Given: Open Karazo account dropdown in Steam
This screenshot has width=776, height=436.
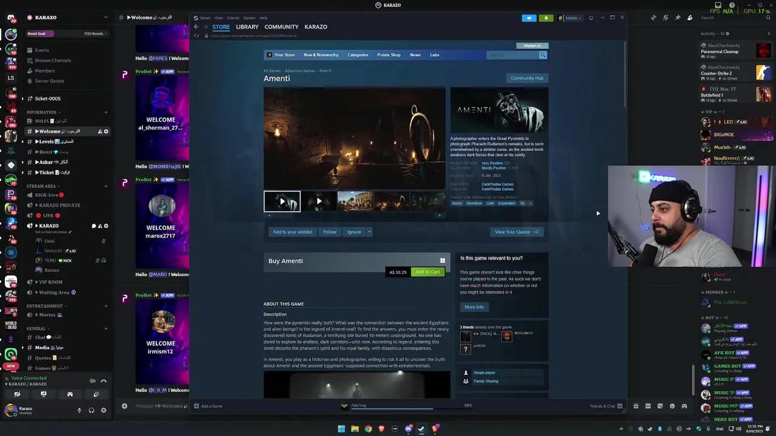Looking at the screenshot, I should point(570,18).
